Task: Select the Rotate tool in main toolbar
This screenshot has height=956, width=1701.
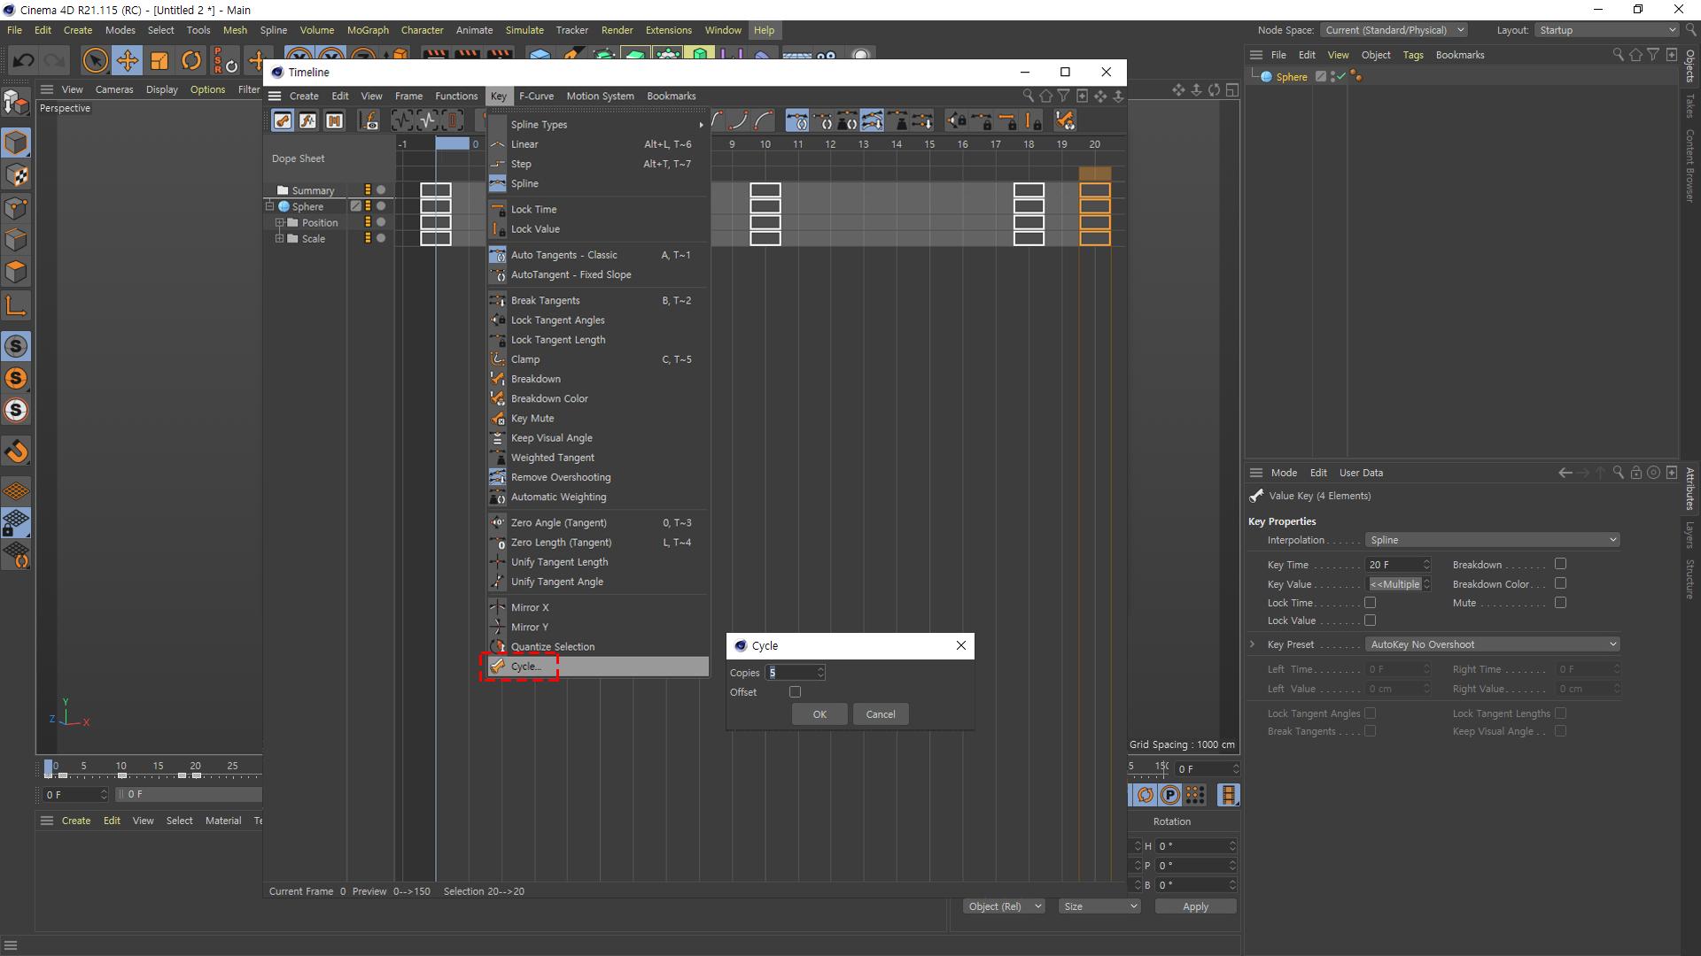Action: 191,61
